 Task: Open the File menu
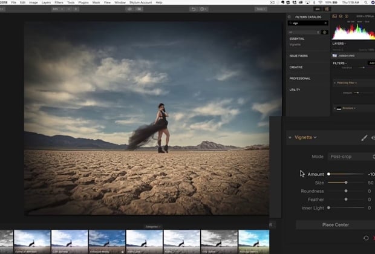(x=14, y=2)
